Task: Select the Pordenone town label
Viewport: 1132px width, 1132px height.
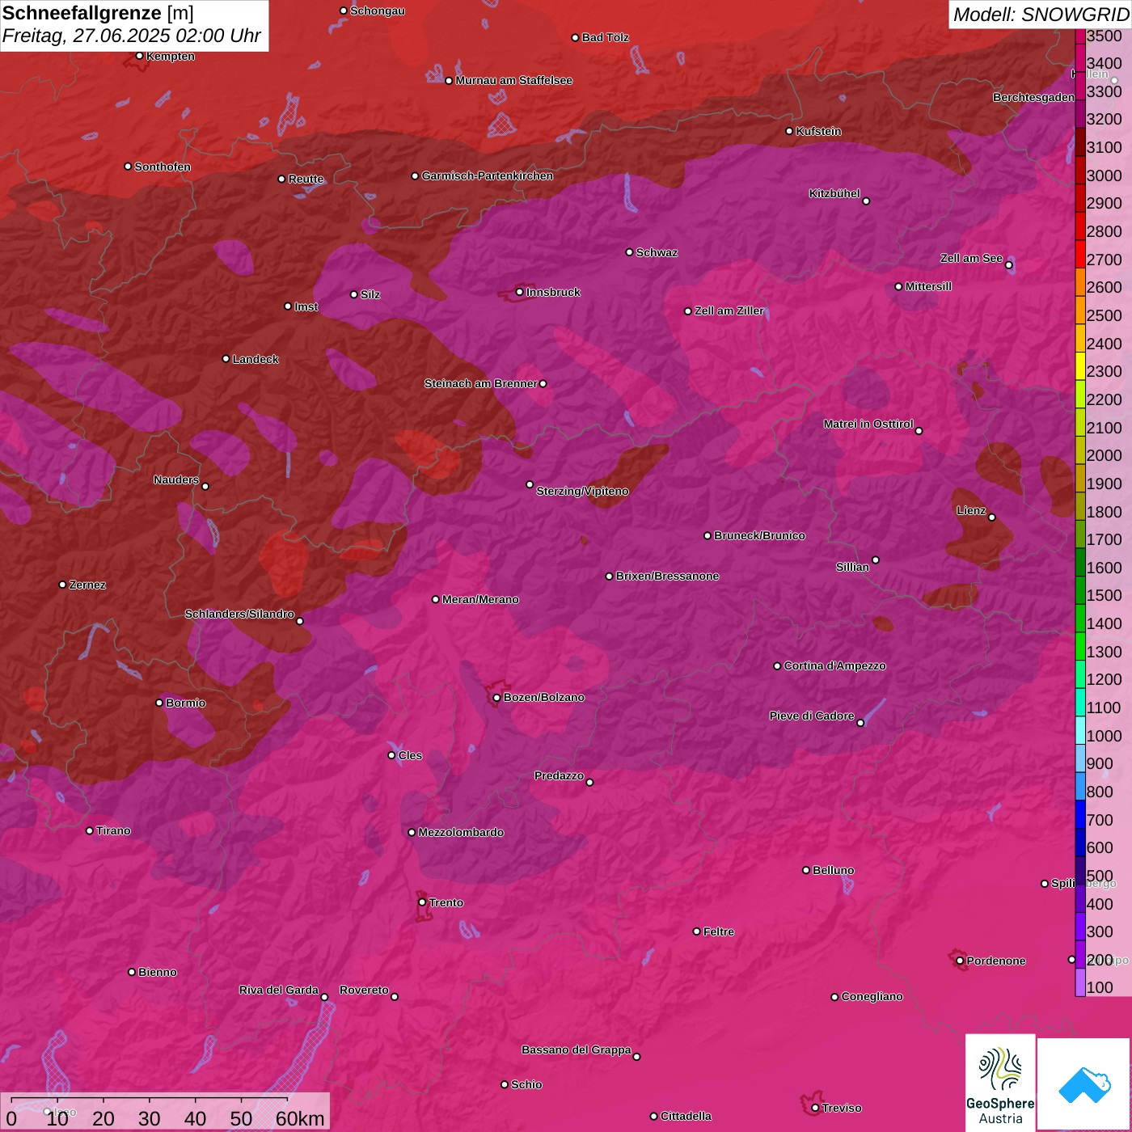Action: [996, 961]
